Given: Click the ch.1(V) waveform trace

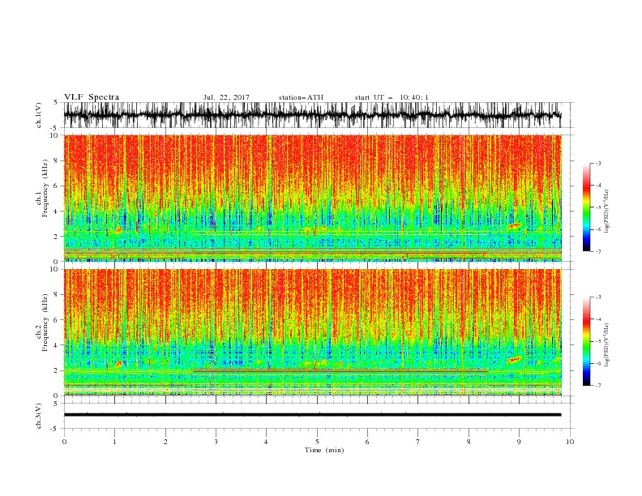Looking at the screenshot, I should [312, 115].
